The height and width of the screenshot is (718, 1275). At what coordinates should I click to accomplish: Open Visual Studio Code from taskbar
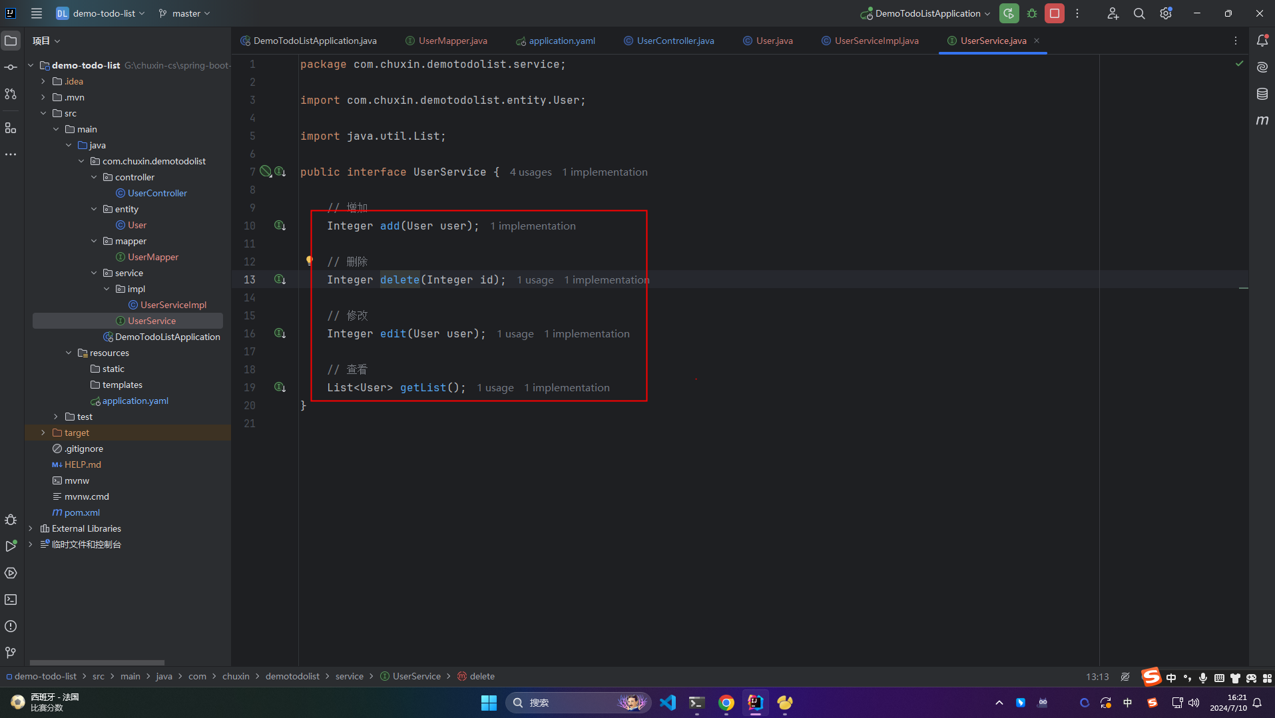tap(668, 703)
